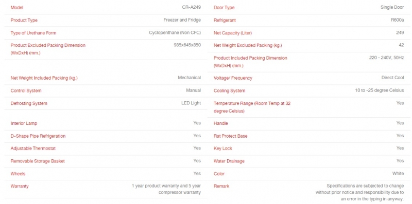This screenshot has height=204, width=412.
Task: Click the Net Capacity (Liter) label
Action: click(233, 33)
